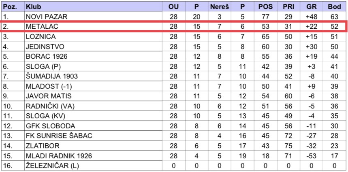
Task: Select the GR column header
Action: tap(312, 7)
